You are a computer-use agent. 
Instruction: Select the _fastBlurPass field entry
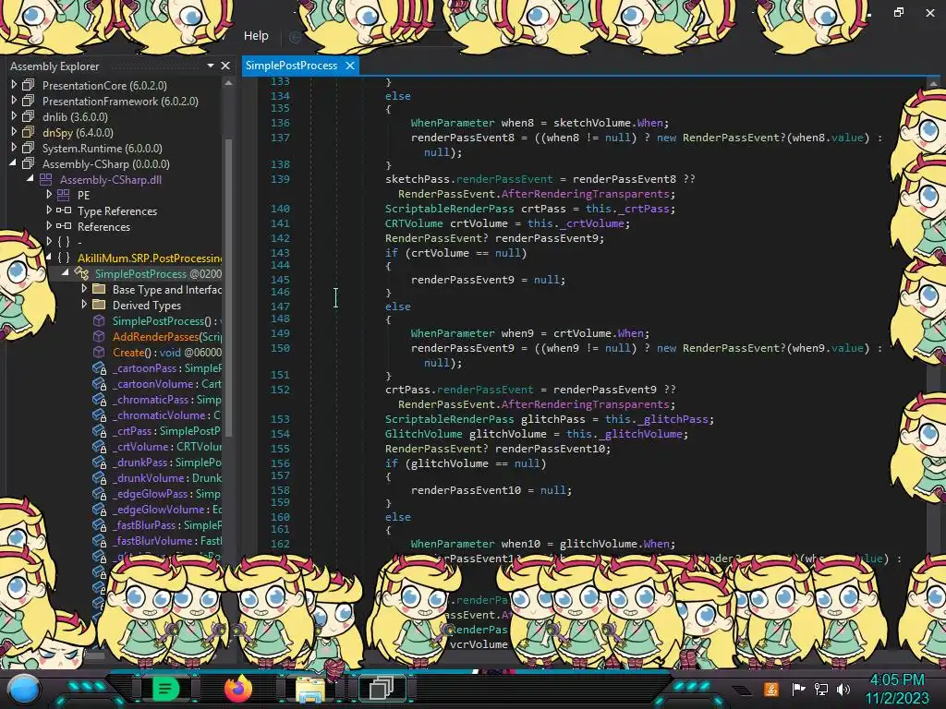(x=167, y=524)
